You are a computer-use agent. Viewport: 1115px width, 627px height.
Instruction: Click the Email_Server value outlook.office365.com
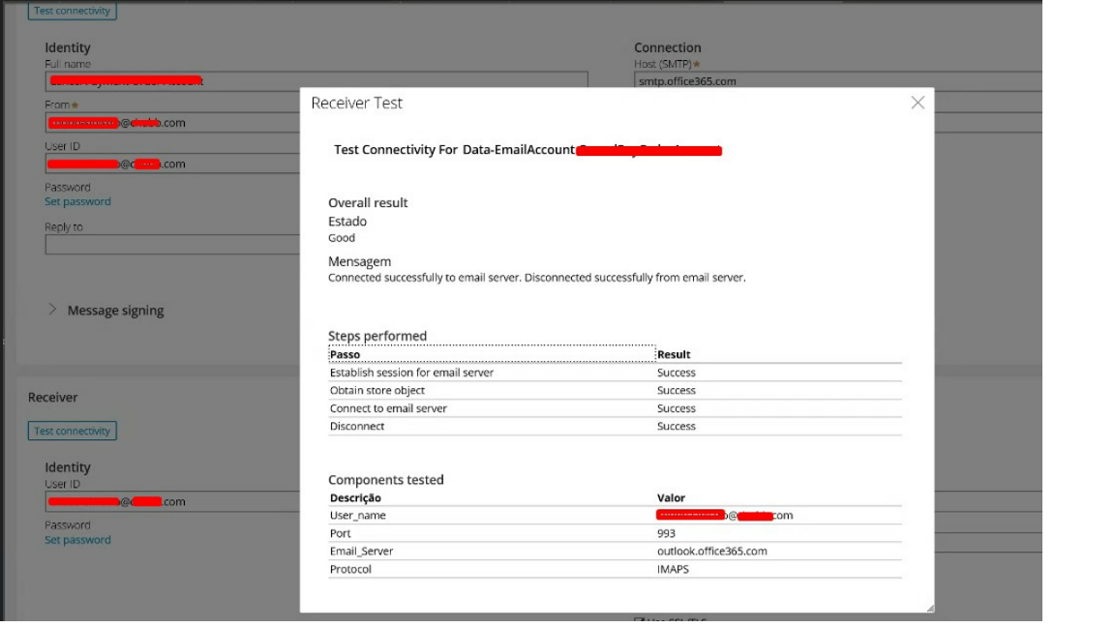(x=711, y=551)
